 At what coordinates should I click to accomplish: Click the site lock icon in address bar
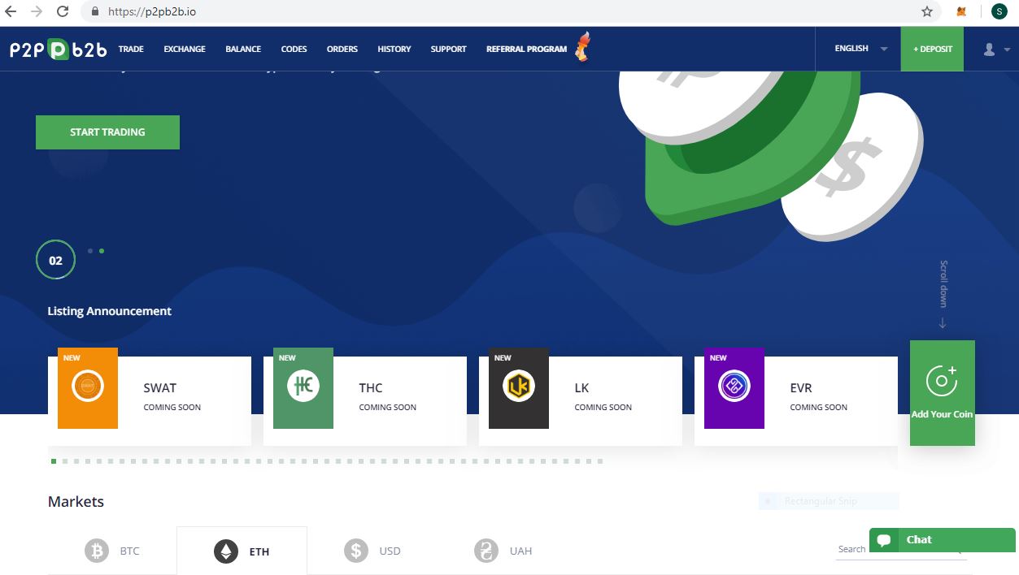(x=95, y=12)
